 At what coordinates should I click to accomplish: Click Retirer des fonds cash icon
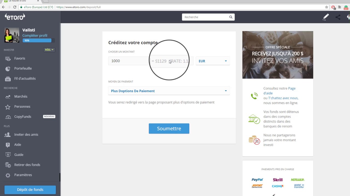tap(8, 165)
